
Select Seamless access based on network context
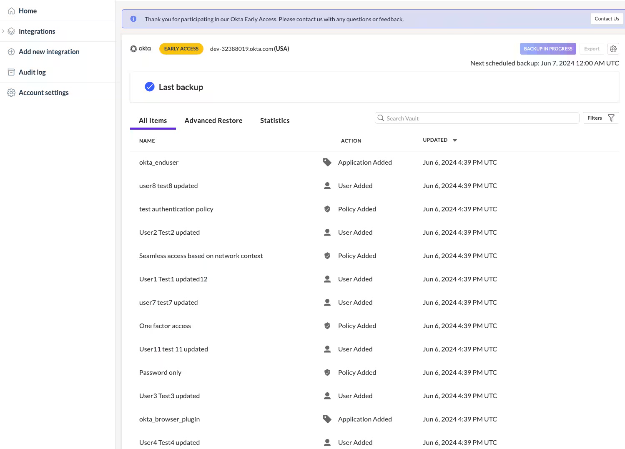(201, 256)
